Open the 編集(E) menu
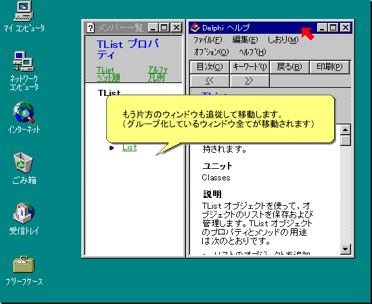Viewport: 372px width, 304px height. point(245,40)
